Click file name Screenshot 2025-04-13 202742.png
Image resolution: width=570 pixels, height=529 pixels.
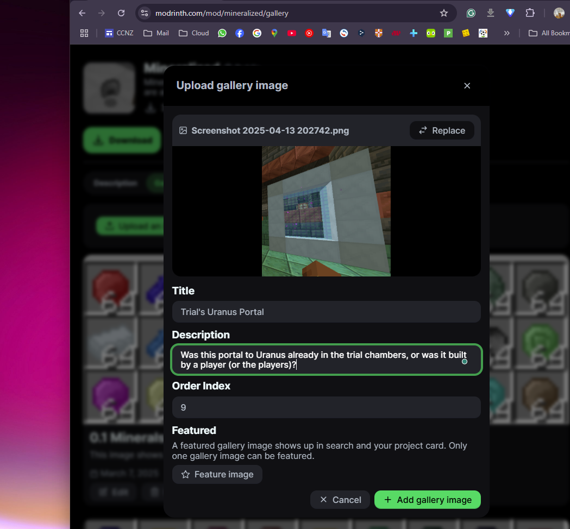point(270,130)
